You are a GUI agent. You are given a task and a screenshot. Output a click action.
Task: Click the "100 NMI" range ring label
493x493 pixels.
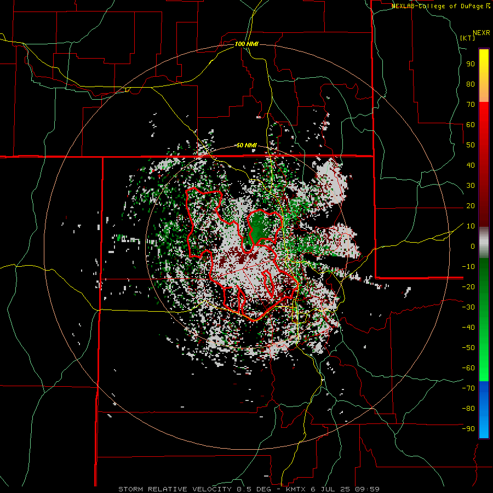[246, 44]
